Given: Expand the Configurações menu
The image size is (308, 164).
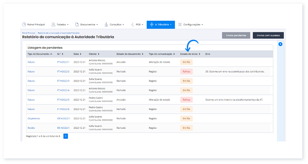Looking at the screenshot, I should click(x=193, y=25).
